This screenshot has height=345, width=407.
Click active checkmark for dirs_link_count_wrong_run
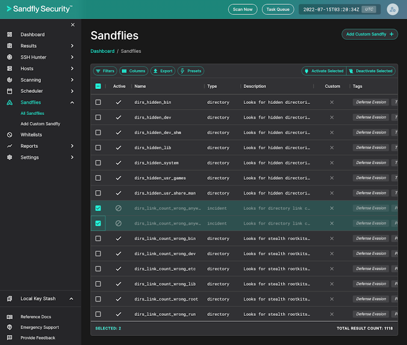[x=118, y=314]
